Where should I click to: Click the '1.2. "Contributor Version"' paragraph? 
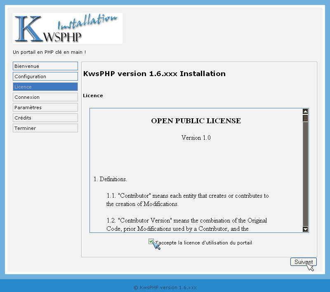[x=187, y=225]
